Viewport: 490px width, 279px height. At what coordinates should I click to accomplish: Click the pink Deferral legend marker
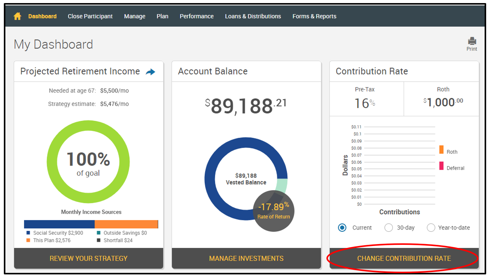point(442,166)
